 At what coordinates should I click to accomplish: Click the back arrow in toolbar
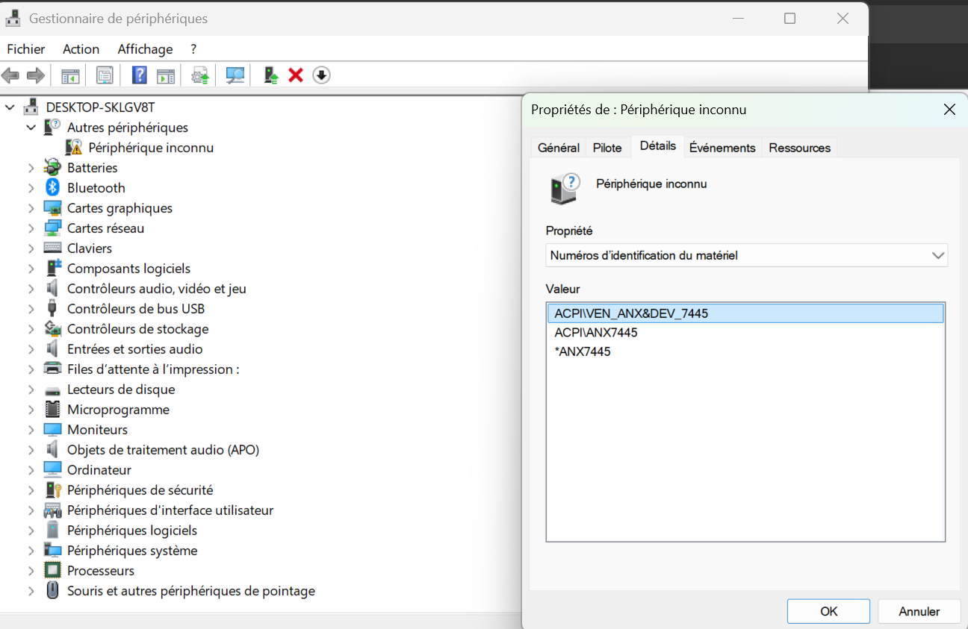coord(10,75)
